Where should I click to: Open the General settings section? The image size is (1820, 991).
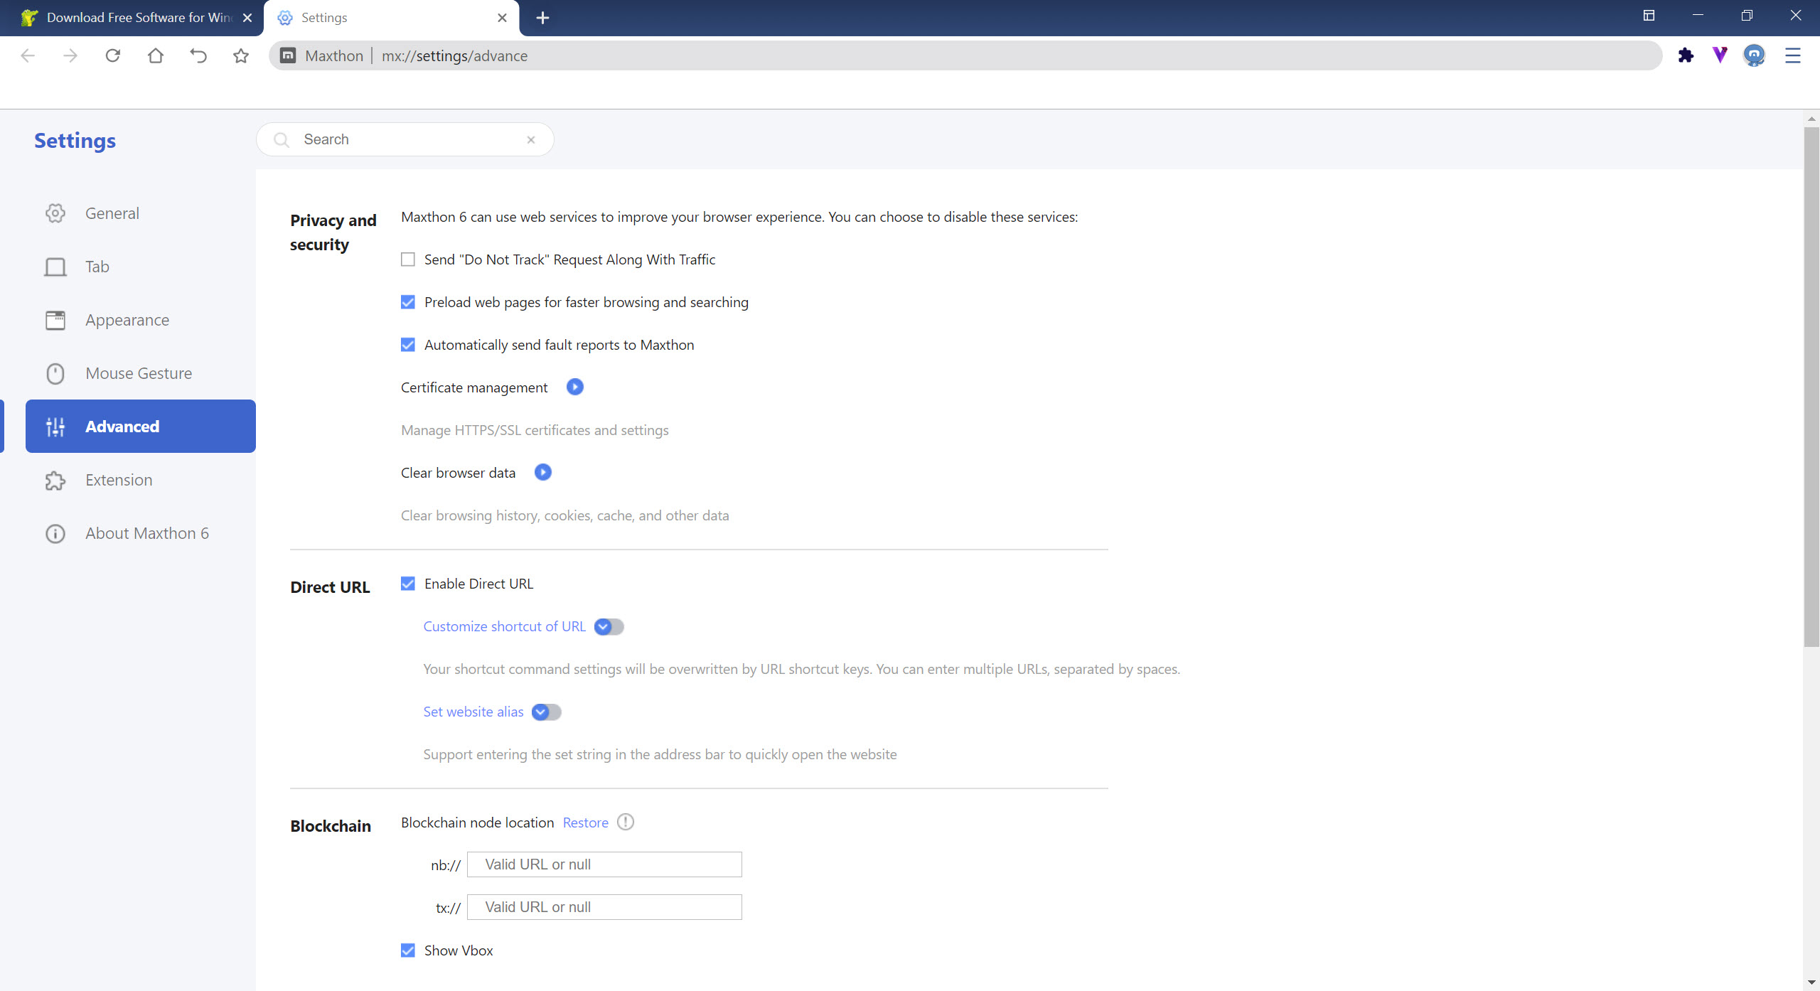coord(141,213)
